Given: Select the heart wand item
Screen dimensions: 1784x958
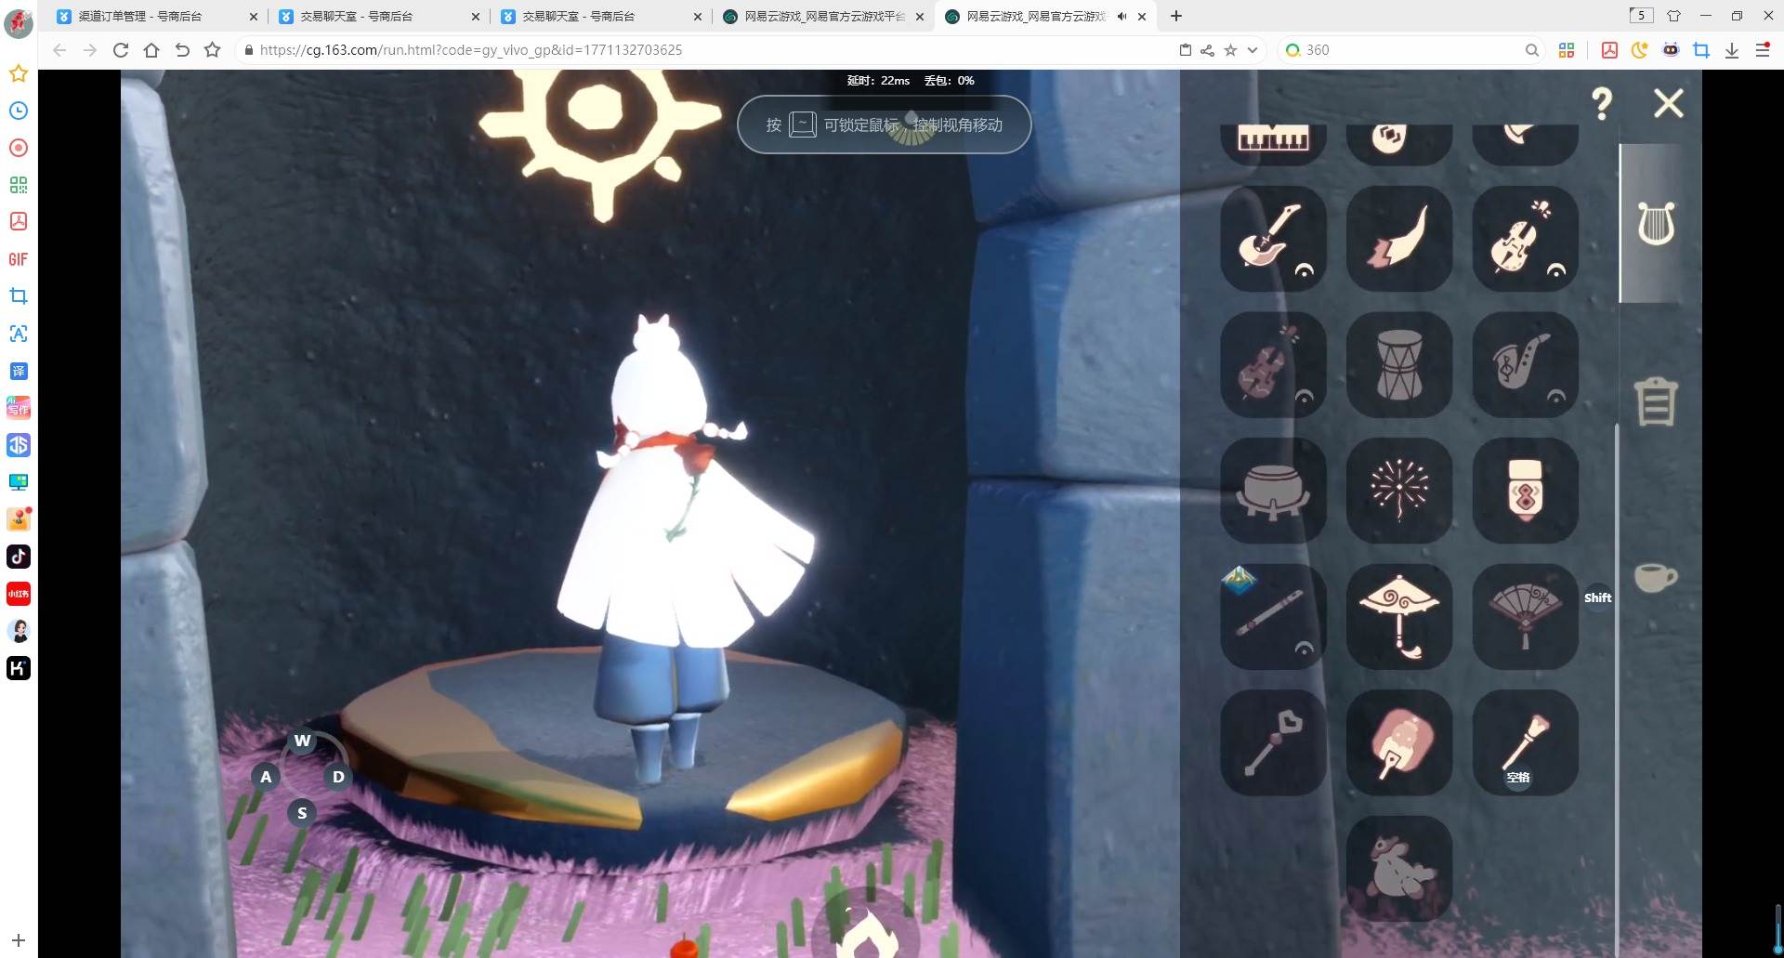Looking at the screenshot, I should point(1272,742).
